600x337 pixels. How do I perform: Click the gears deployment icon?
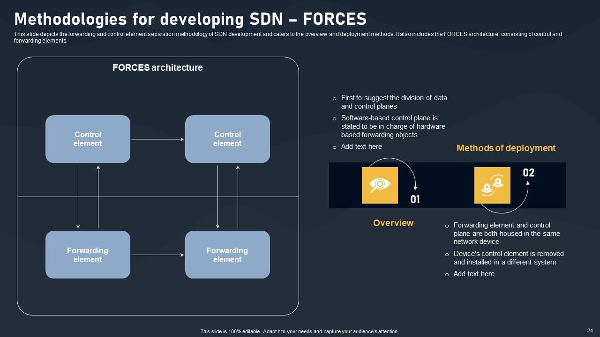(x=492, y=185)
